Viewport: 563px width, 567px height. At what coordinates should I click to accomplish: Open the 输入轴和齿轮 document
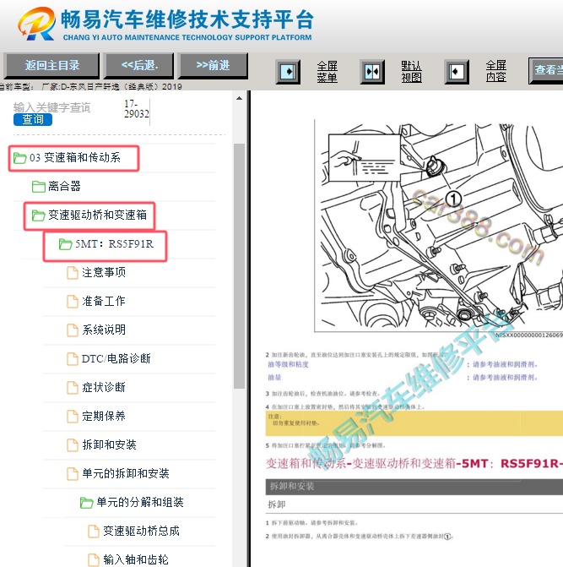click(x=135, y=559)
